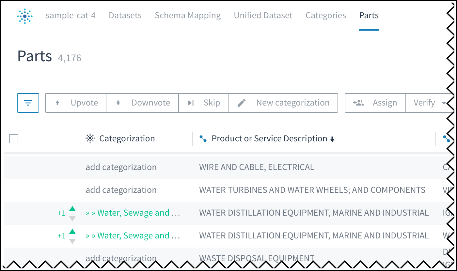Screen dimensions: 457x271
Task: Click the Downvote arrow icon
Action: 118,103
